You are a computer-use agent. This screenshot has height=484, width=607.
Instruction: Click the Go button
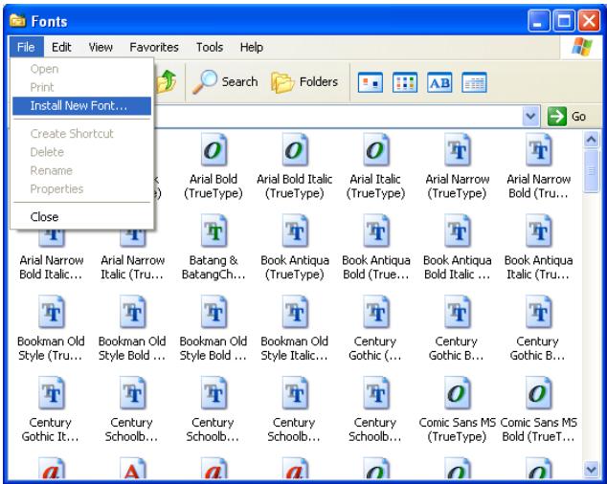coord(567,116)
